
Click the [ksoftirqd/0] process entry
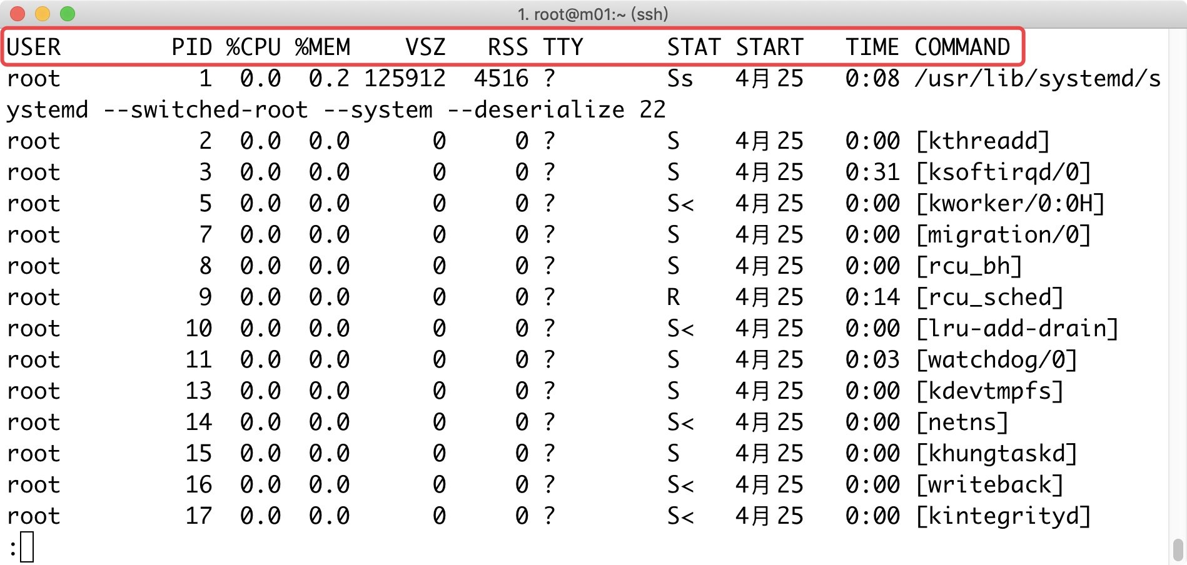[x=1004, y=172]
